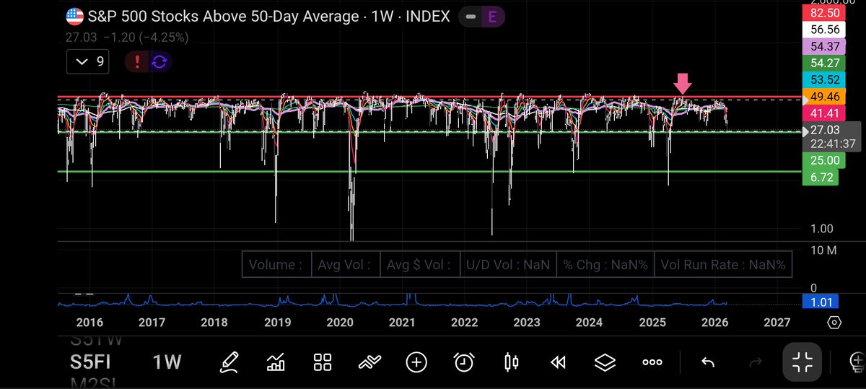
Task: Tap the % Chg : NaN% cell
Action: (x=605, y=264)
